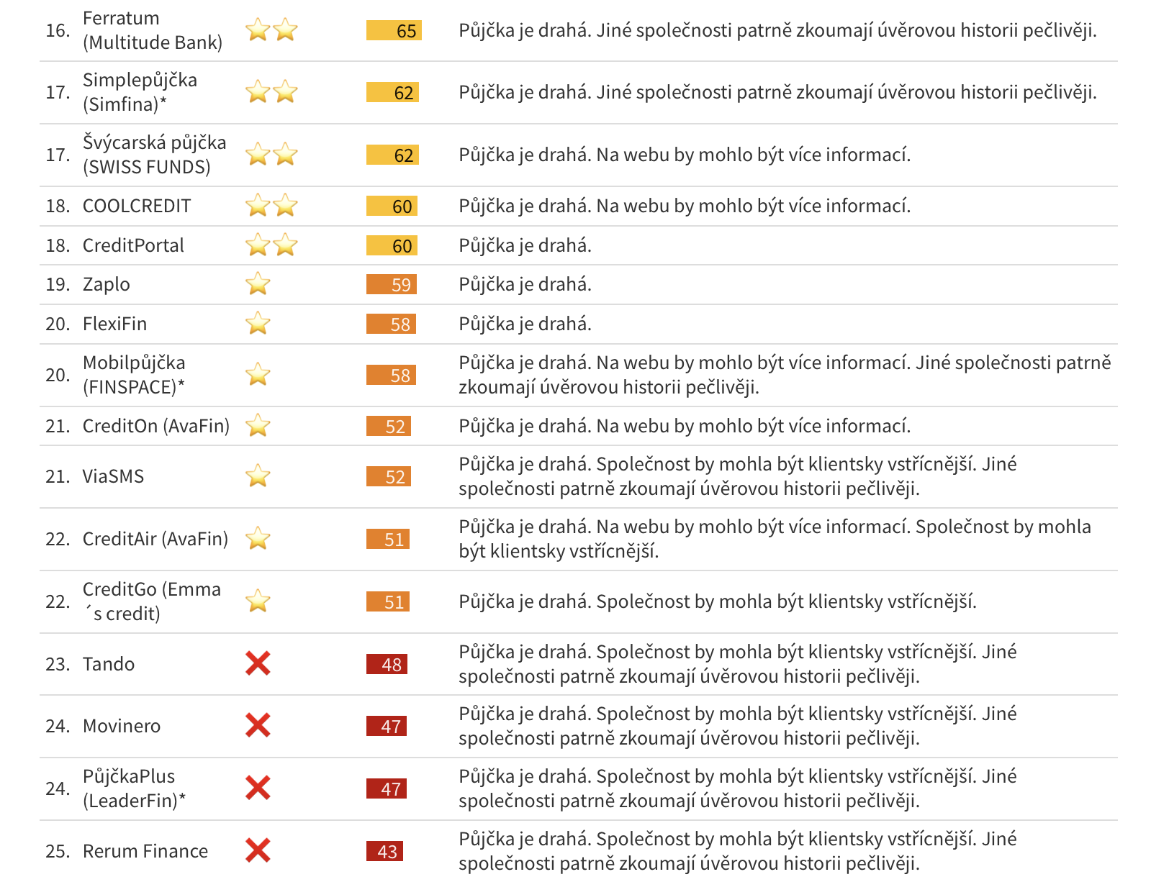Click the star rating for CreditGo

pyautogui.click(x=258, y=601)
